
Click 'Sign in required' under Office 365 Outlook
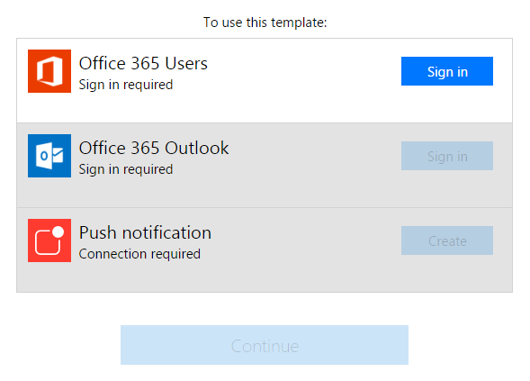pyautogui.click(x=126, y=169)
